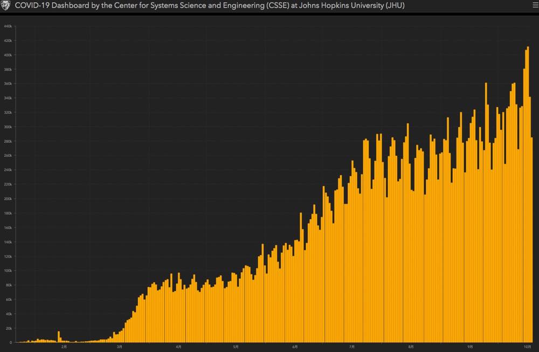Click the 320k y-axis label

point(8,113)
